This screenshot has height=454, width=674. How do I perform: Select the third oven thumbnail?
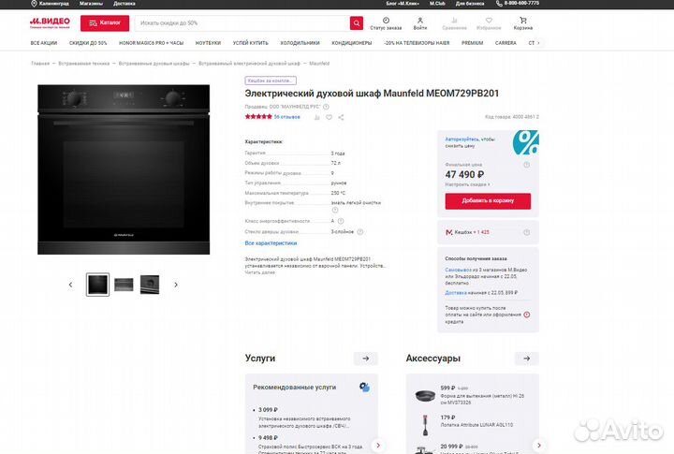150,285
